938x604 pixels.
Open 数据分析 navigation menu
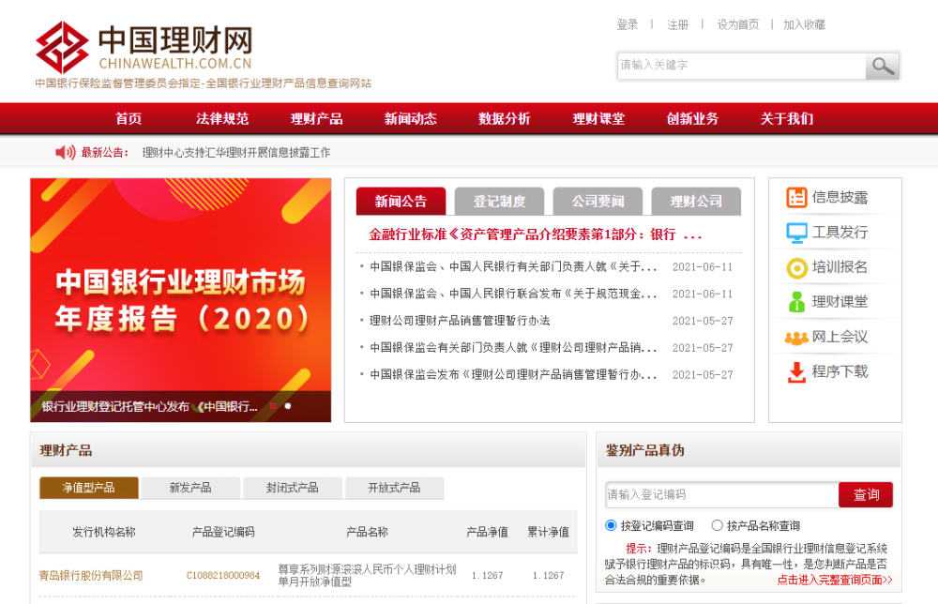pyautogui.click(x=505, y=118)
